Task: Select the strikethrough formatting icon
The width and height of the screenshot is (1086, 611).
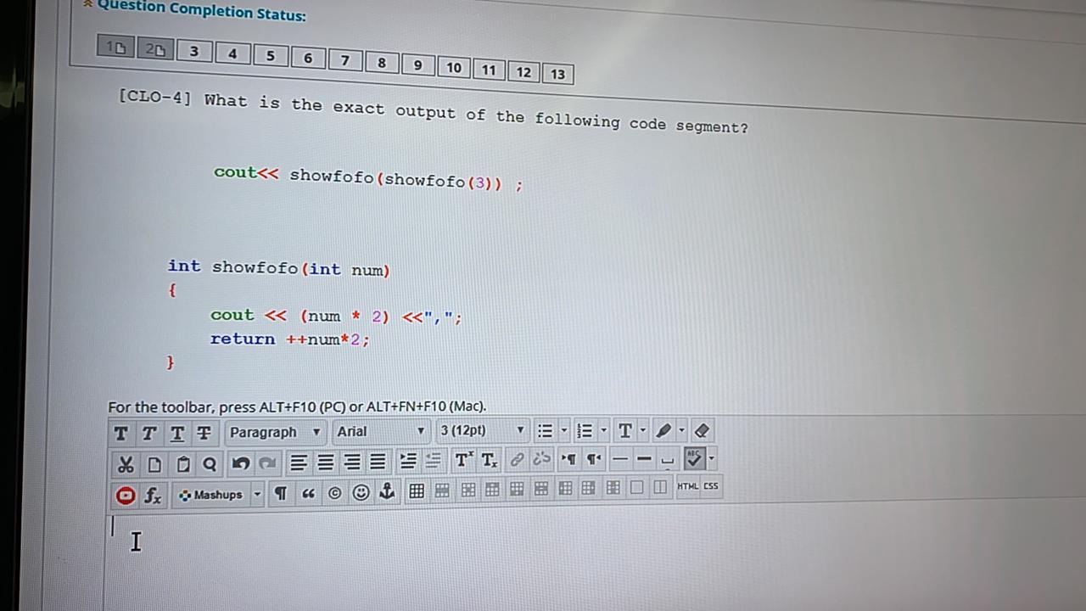Action: coord(204,432)
